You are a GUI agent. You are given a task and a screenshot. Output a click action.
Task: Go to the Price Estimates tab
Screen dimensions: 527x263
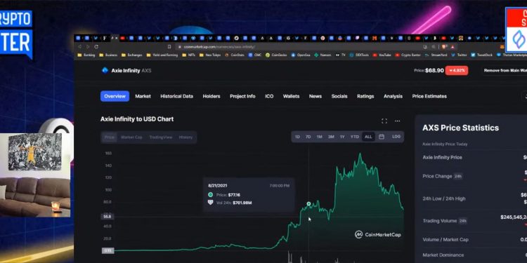click(429, 96)
